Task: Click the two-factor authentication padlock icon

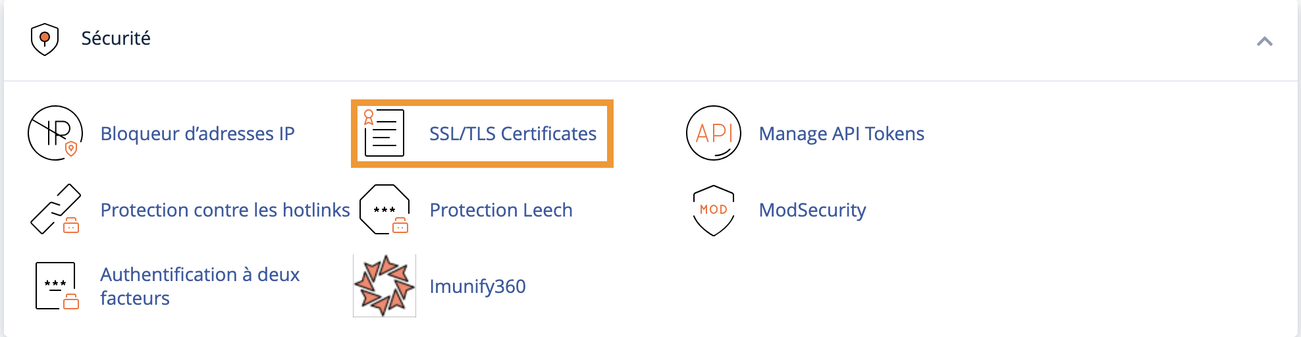Action: (x=57, y=286)
